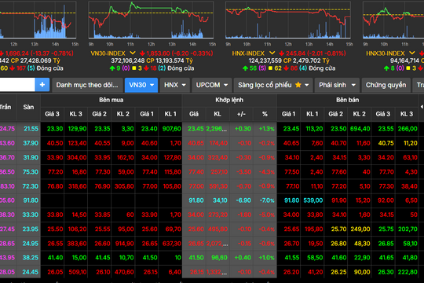Click the Sàn column header
Screen dimensions: 424x283
[x=29, y=107]
